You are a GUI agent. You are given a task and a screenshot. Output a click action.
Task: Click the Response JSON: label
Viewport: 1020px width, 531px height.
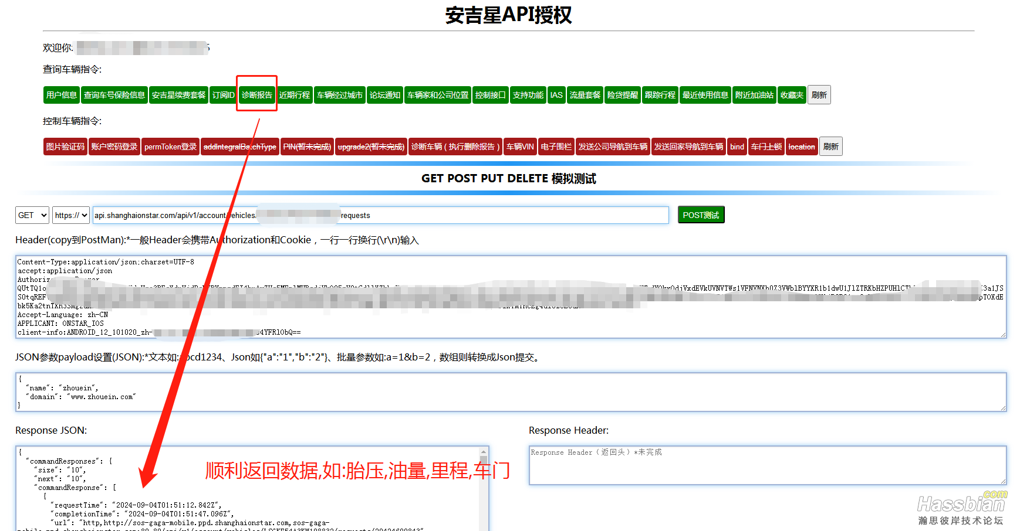[51, 430]
